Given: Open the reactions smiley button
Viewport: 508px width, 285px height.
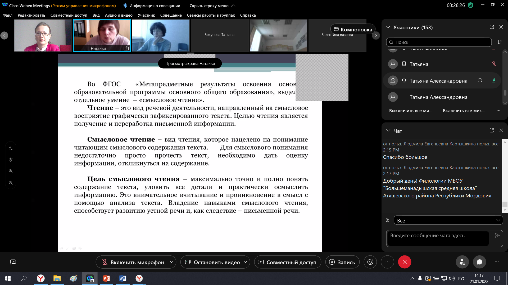Looking at the screenshot, I should click(x=370, y=262).
